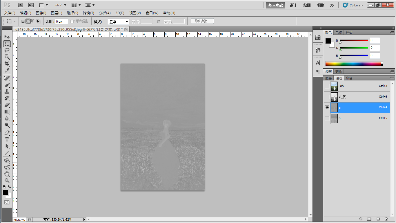
Task: Select the Blur tool
Action: (x=7, y=118)
